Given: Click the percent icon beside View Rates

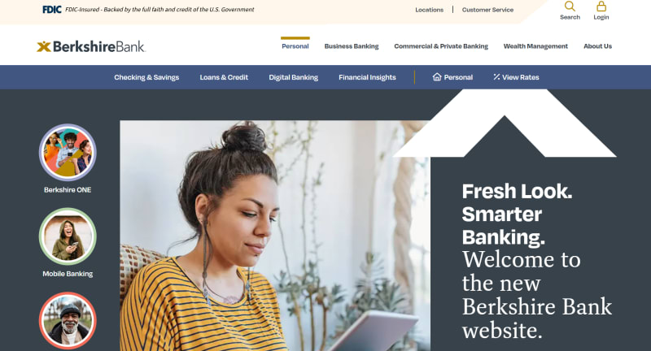Looking at the screenshot, I should pyautogui.click(x=496, y=76).
